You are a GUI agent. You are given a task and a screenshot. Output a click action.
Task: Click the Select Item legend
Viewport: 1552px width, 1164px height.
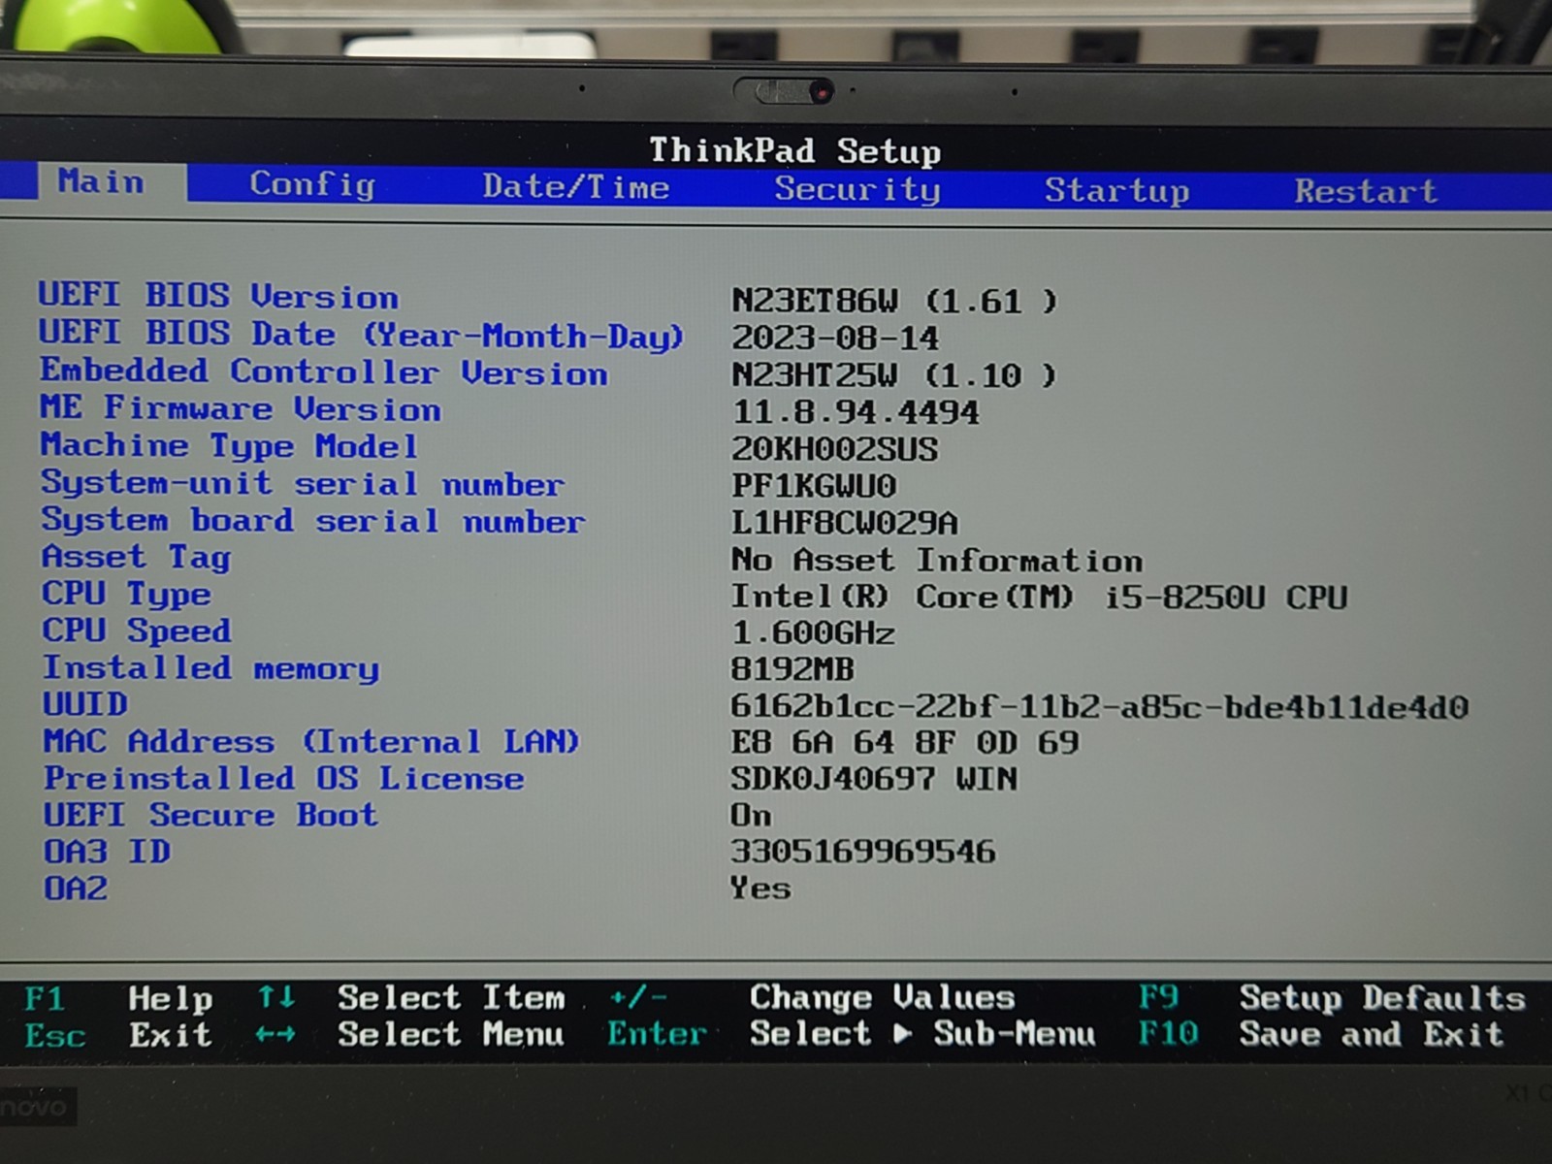tap(451, 997)
